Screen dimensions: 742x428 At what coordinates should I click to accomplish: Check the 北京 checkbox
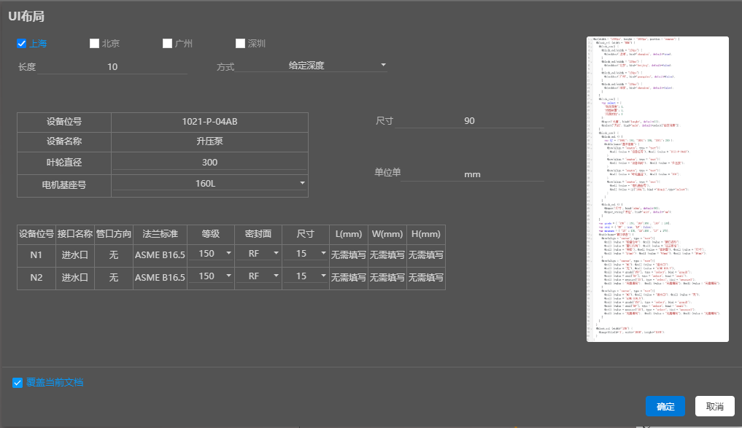click(x=94, y=44)
